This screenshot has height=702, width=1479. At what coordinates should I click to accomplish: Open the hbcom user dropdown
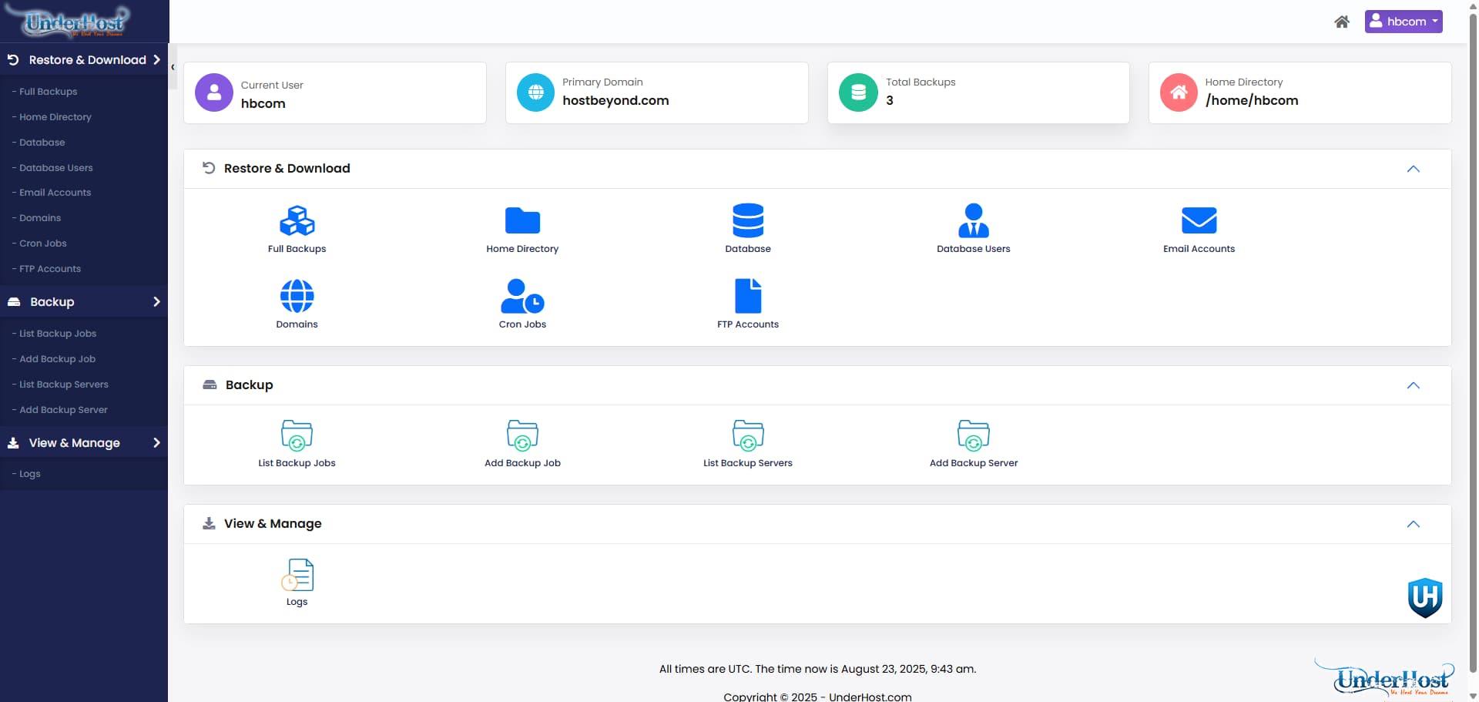click(x=1403, y=22)
